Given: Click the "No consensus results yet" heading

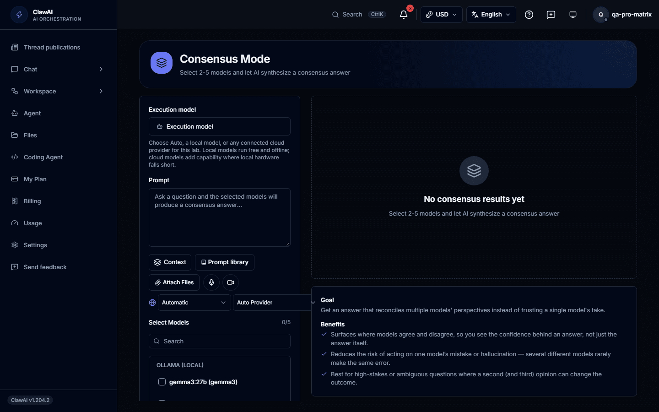Looking at the screenshot, I should coord(474,199).
